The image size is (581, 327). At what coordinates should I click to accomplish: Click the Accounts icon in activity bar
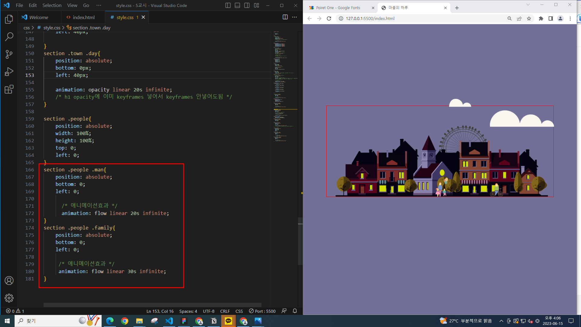9,281
